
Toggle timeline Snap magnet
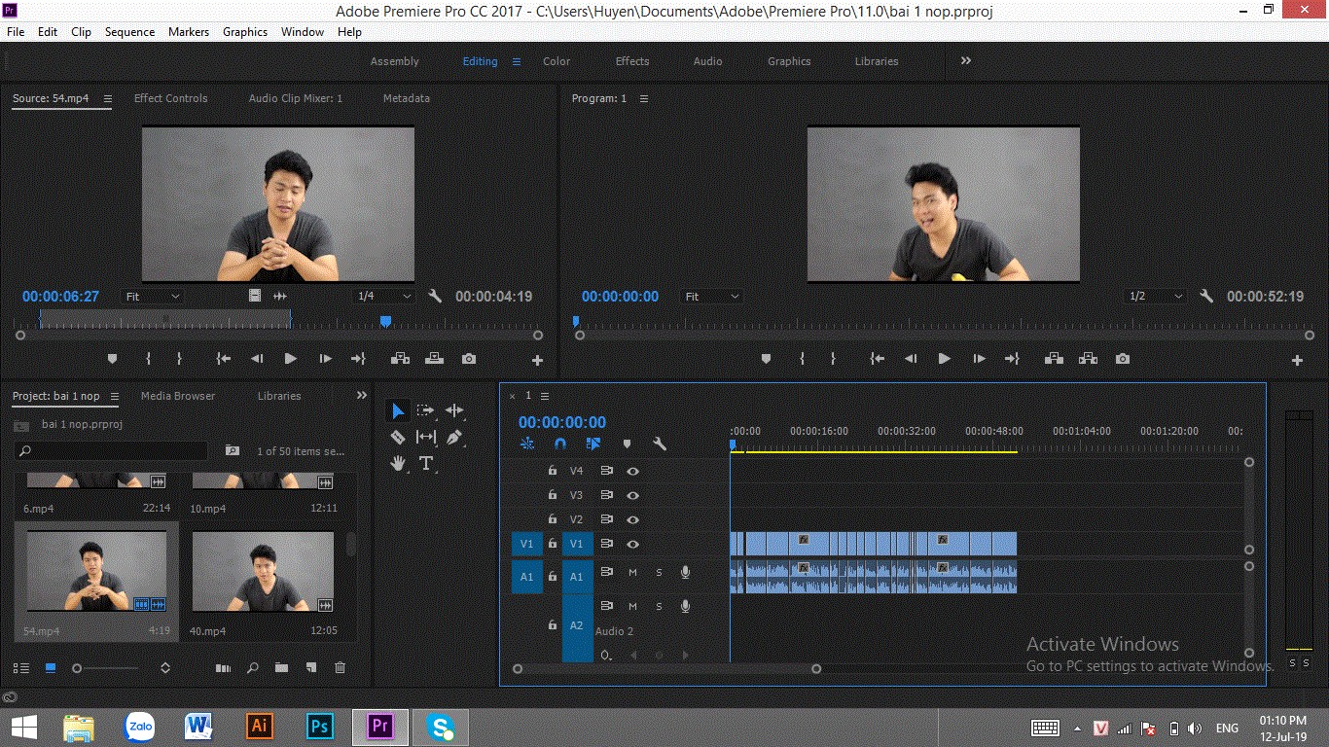click(x=559, y=444)
